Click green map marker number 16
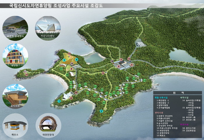The width and height of the screenshot is (204, 140). [67, 74]
